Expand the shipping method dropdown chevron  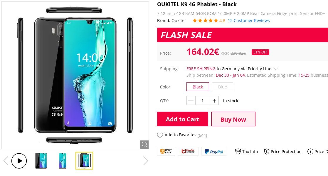[276, 69]
